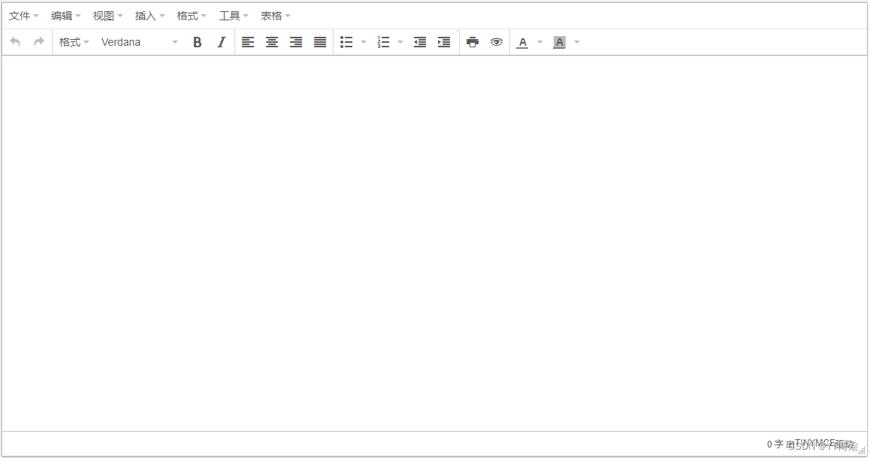Toggle italic formatting
Screen dimensions: 870x458
(222, 42)
